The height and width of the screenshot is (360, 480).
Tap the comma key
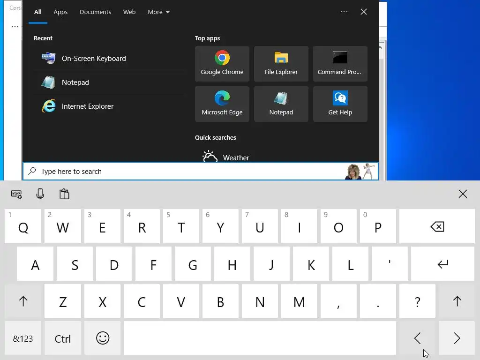(x=338, y=301)
